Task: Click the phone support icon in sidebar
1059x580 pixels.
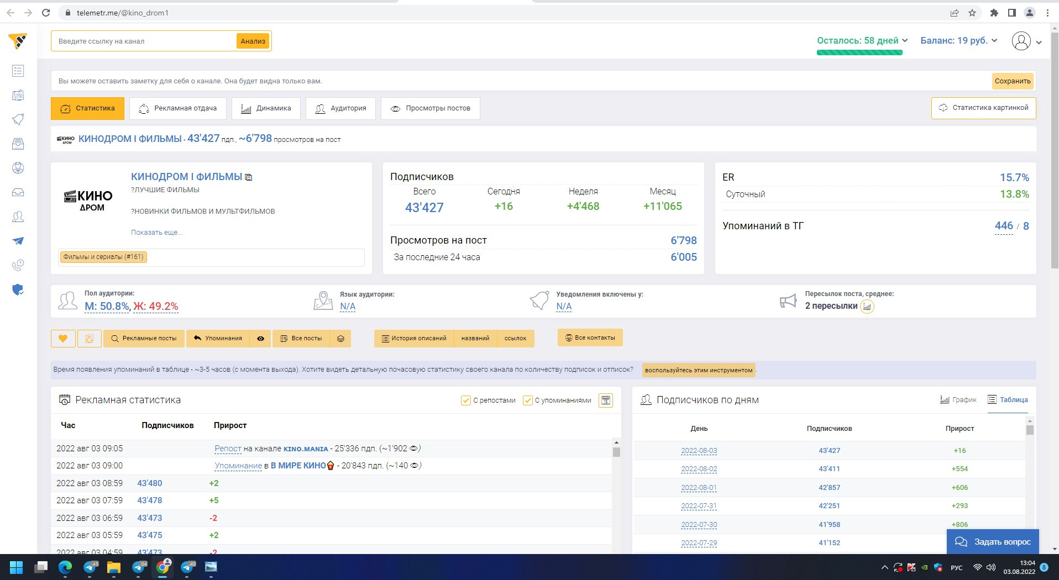Action: click(18, 266)
